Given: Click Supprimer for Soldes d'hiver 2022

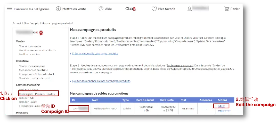Looking at the screenshot, I should click(224, 111).
